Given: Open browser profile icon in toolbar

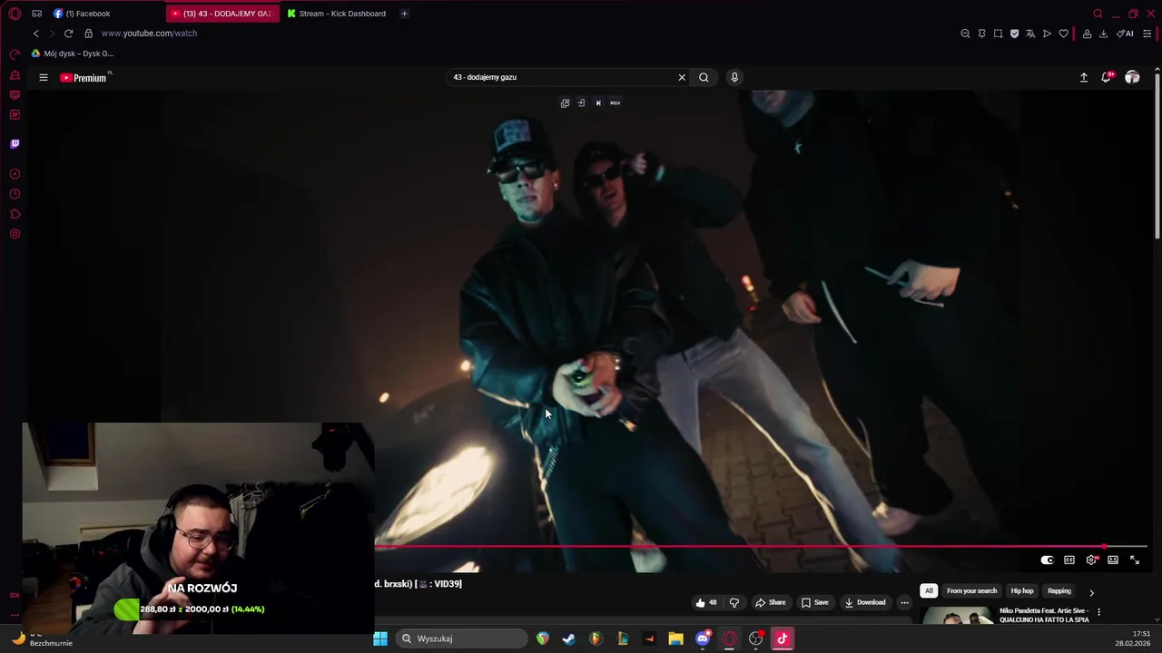Looking at the screenshot, I should coord(1087,34).
